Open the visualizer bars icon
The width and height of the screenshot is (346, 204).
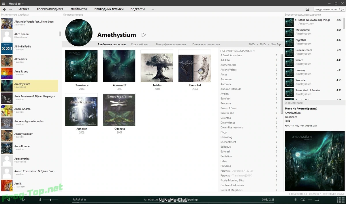(341, 200)
